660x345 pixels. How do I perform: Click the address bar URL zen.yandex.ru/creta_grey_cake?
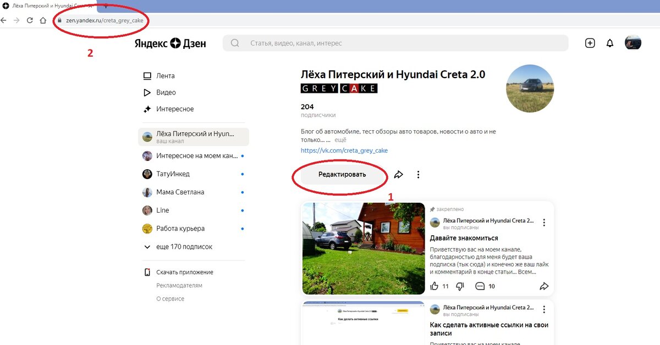point(105,20)
